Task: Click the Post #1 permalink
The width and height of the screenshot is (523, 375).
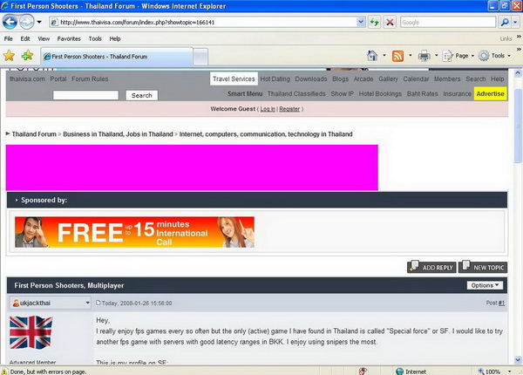Action: 501,303
